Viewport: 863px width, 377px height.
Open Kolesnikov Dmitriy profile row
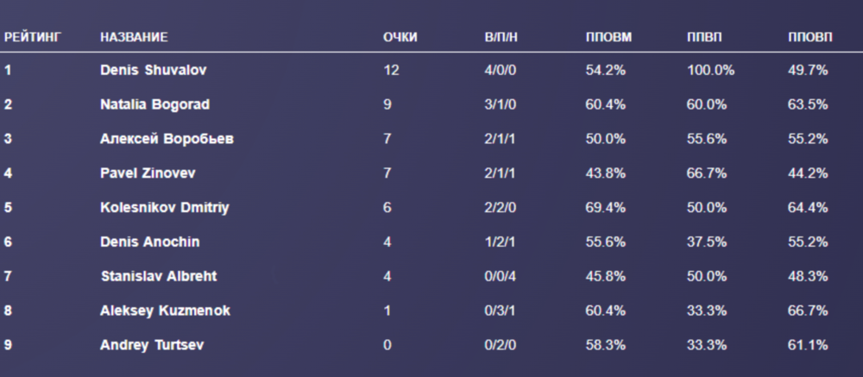tap(164, 207)
